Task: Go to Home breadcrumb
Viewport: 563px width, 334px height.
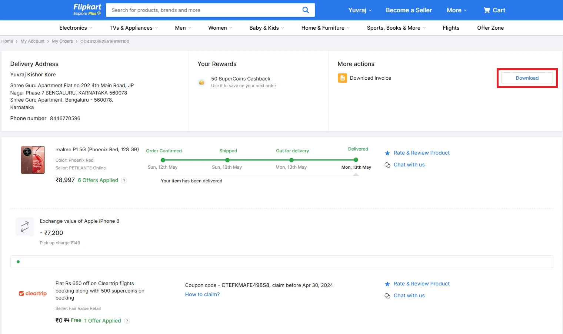Action: click(7, 41)
